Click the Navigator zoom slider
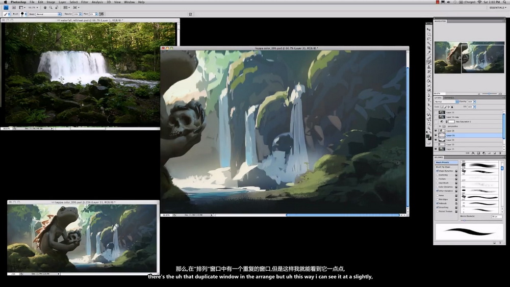This screenshot has width=510, height=287. tap(489, 94)
